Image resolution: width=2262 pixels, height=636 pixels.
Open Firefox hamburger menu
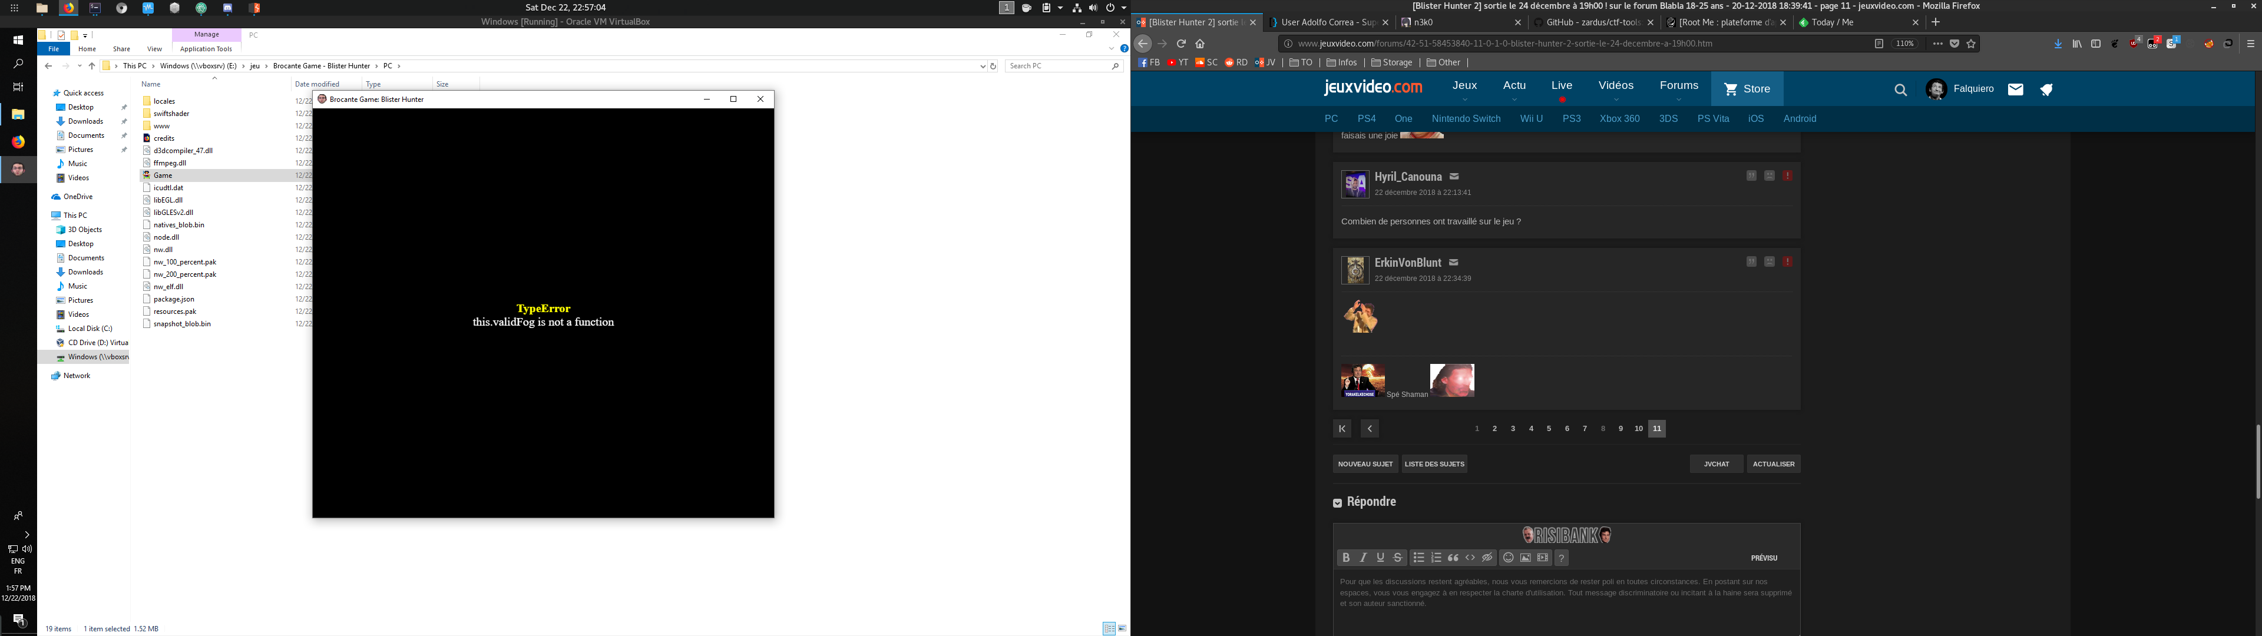[x=2251, y=44]
